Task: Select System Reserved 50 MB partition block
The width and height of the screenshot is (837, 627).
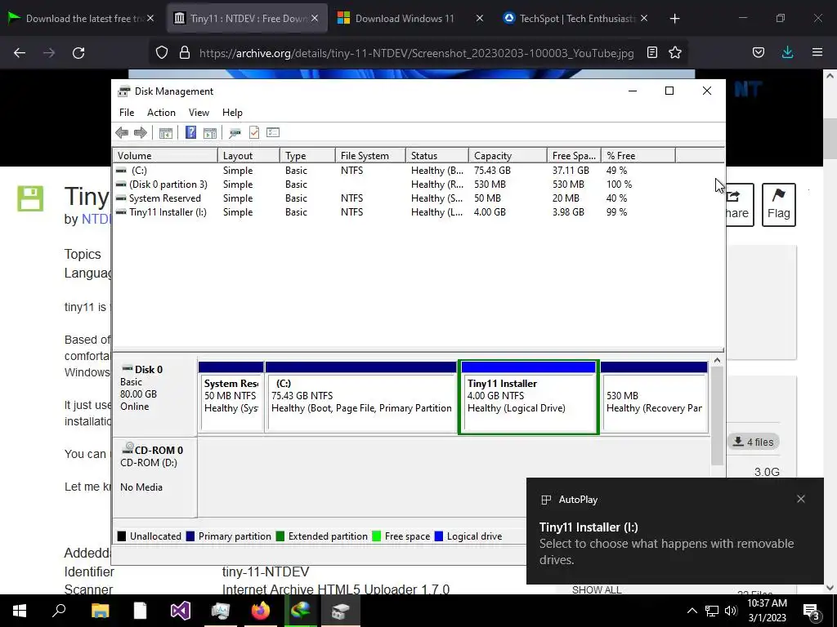Action: click(x=231, y=398)
